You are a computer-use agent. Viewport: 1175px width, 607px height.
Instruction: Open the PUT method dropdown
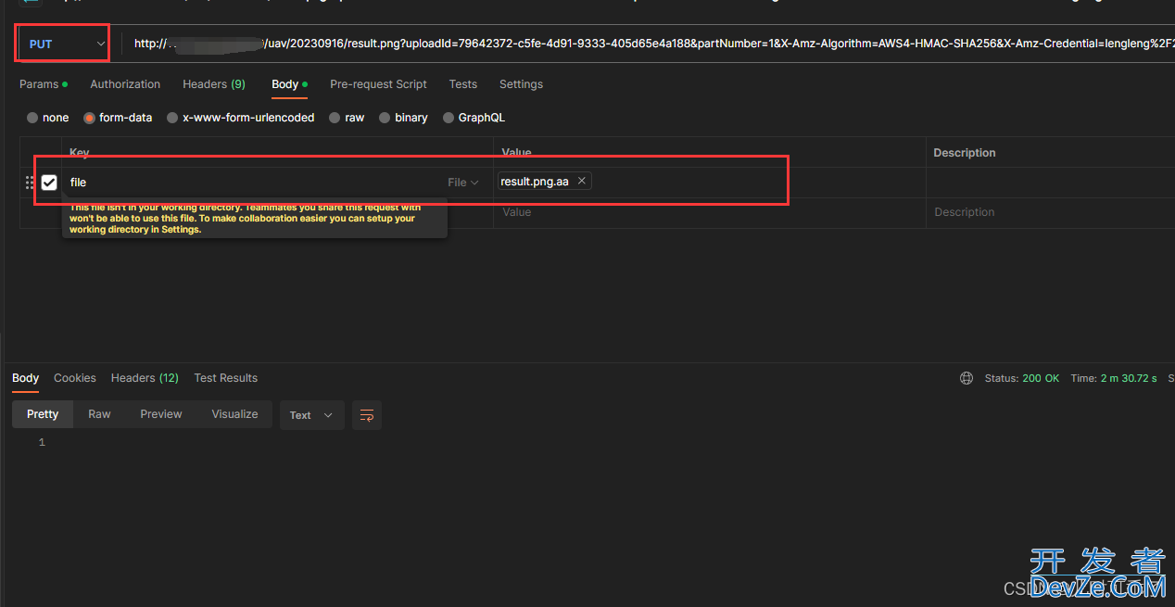coord(66,44)
